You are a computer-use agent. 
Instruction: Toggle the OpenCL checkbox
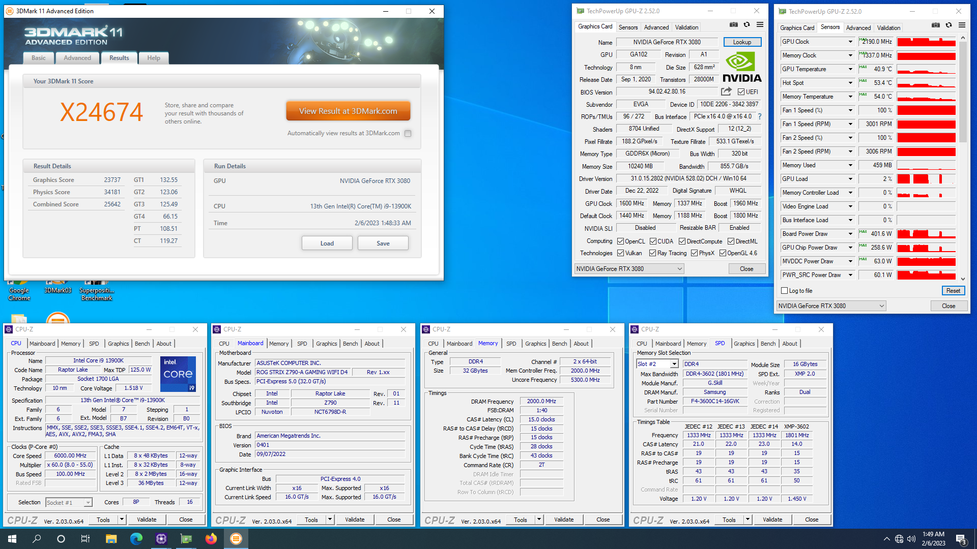pos(620,241)
